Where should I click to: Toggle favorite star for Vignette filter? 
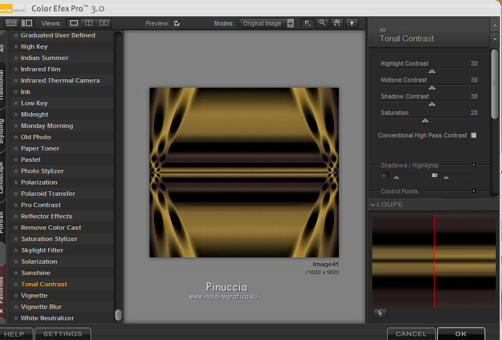(16, 295)
